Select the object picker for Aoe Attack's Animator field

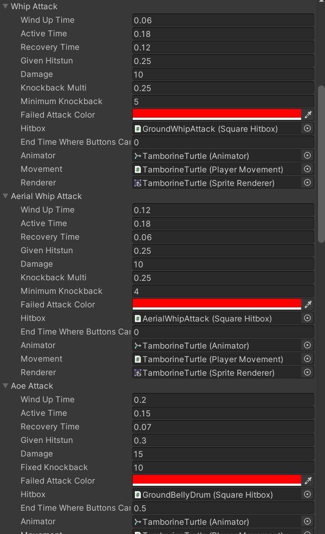point(307,521)
